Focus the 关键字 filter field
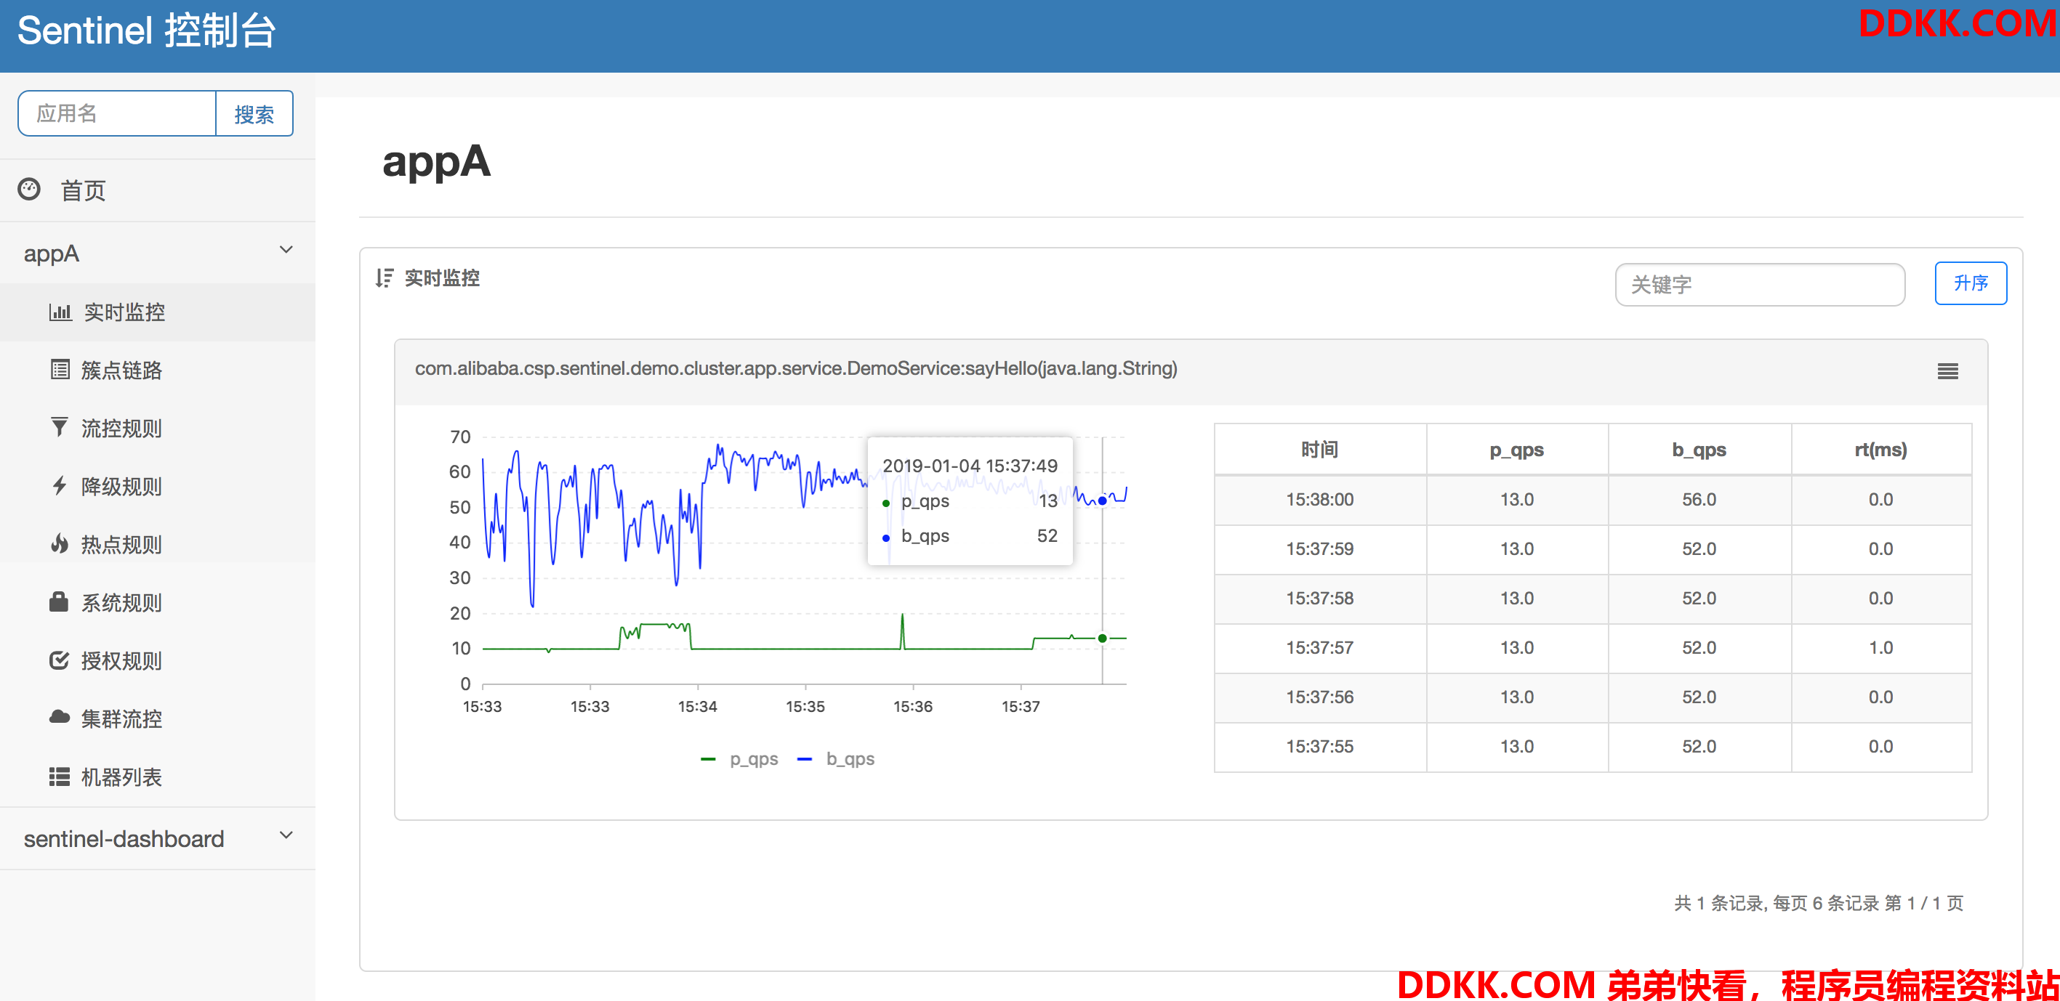This screenshot has height=1001, width=2060. coord(1760,285)
